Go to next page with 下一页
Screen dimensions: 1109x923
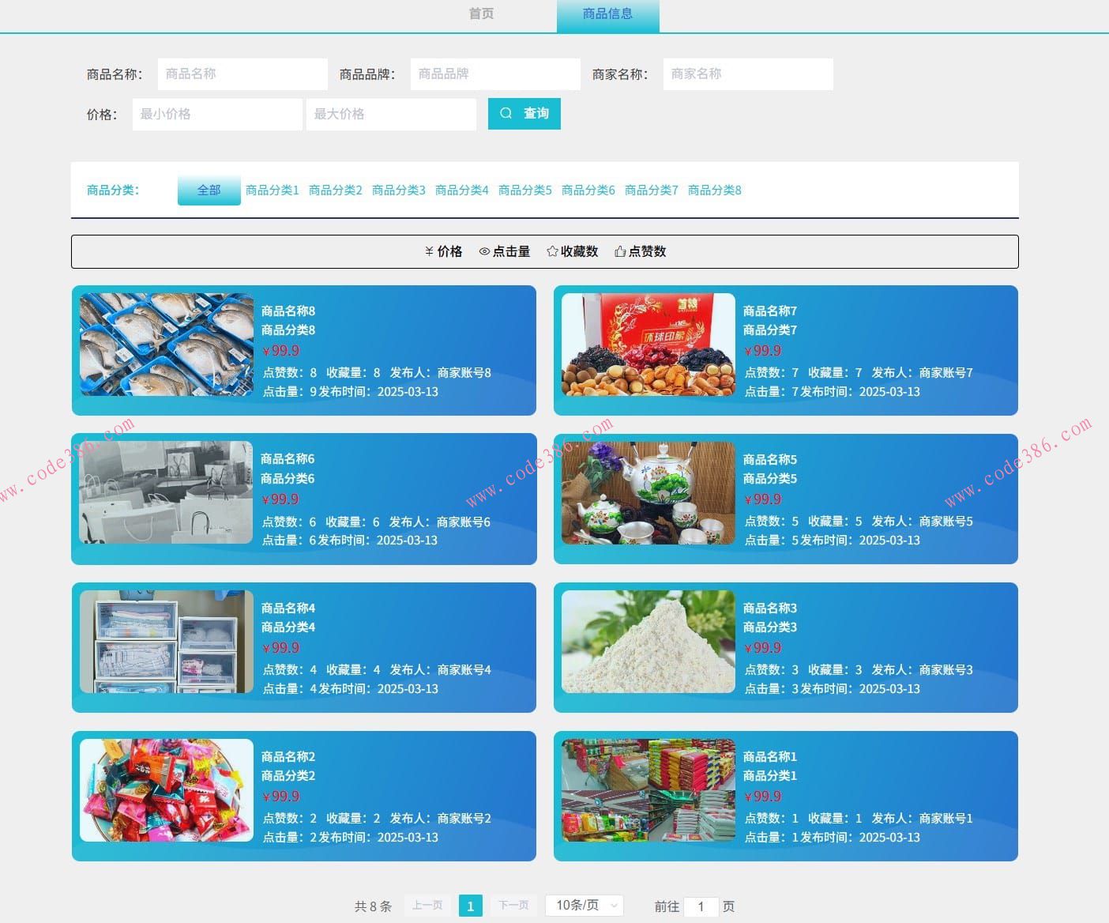[513, 906]
